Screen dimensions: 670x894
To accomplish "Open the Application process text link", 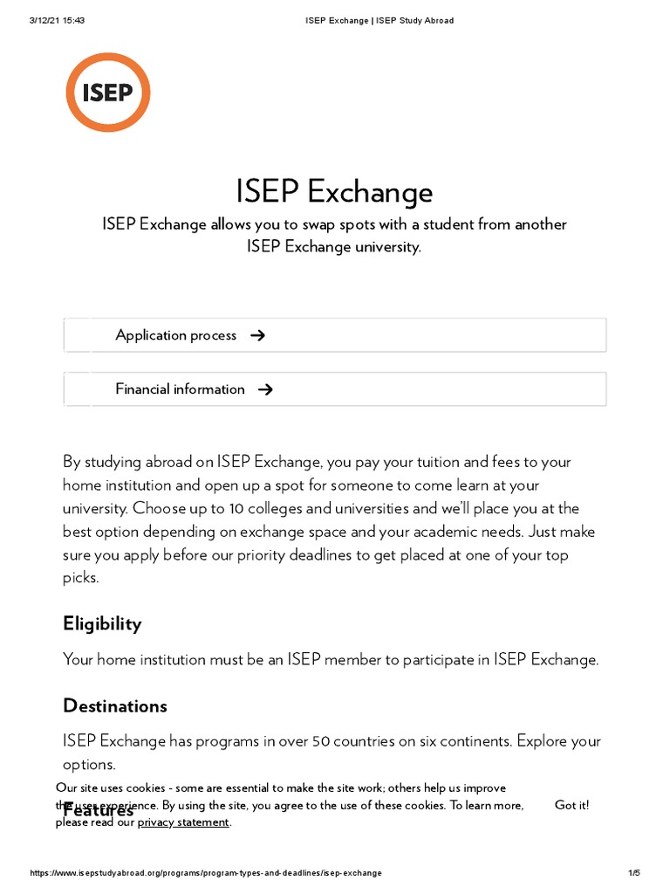I will 175,335.
